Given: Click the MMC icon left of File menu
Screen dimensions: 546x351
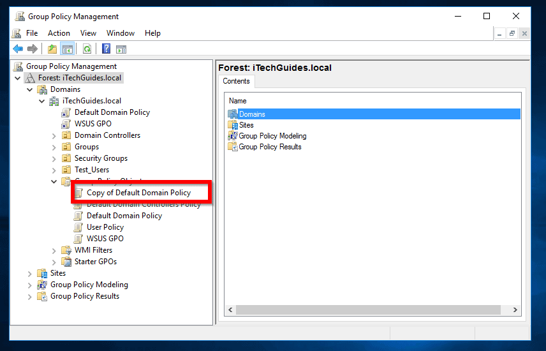Looking at the screenshot, I should click(x=17, y=33).
